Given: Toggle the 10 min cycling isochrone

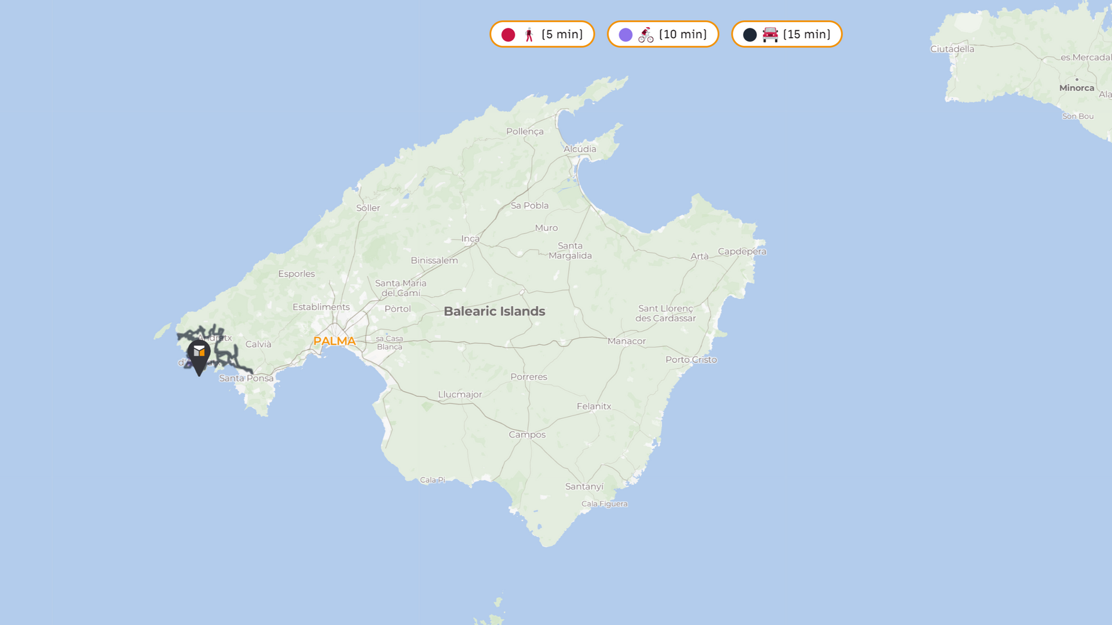Looking at the screenshot, I should tap(682, 35).
